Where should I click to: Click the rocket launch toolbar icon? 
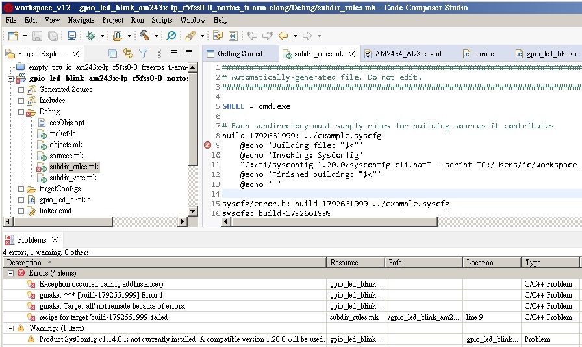[190, 36]
